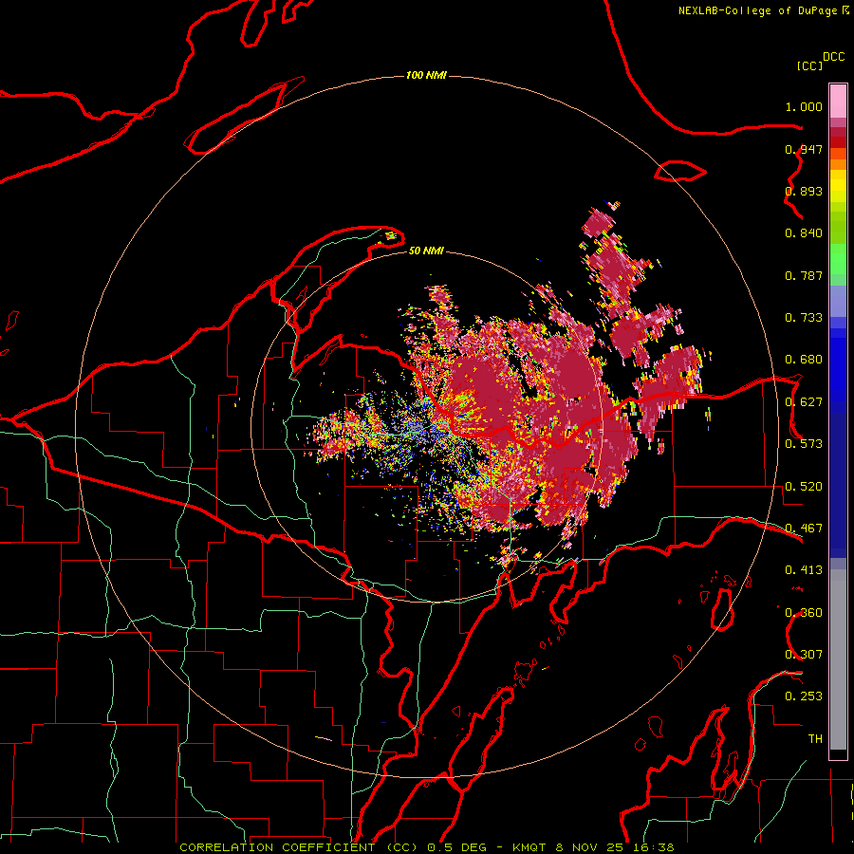This screenshot has height=854, width=854.
Task: Click the 0.947 value on the color scale
Action: click(804, 149)
